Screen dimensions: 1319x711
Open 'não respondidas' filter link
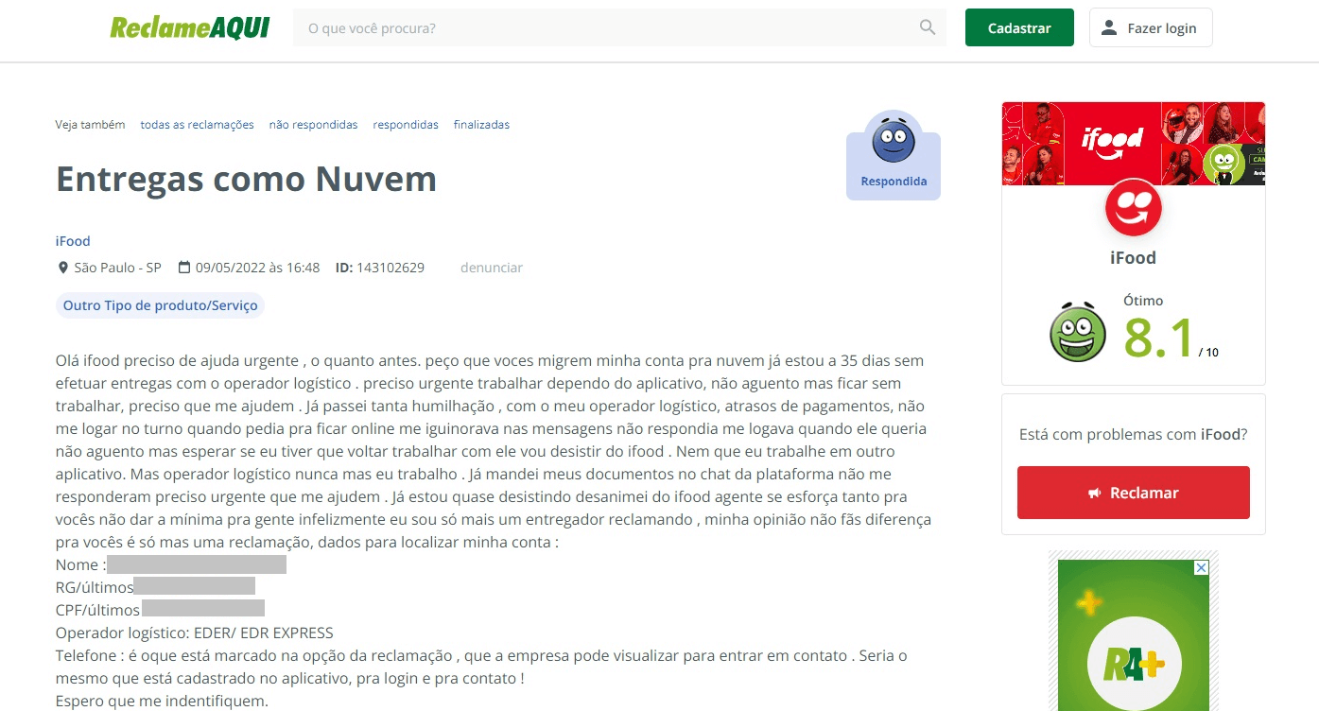click(313, 125)
